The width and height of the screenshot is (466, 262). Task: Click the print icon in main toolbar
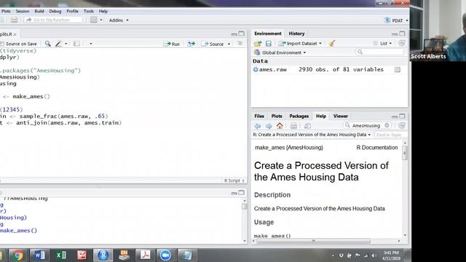pyautogui.click(x=14, y=20)
